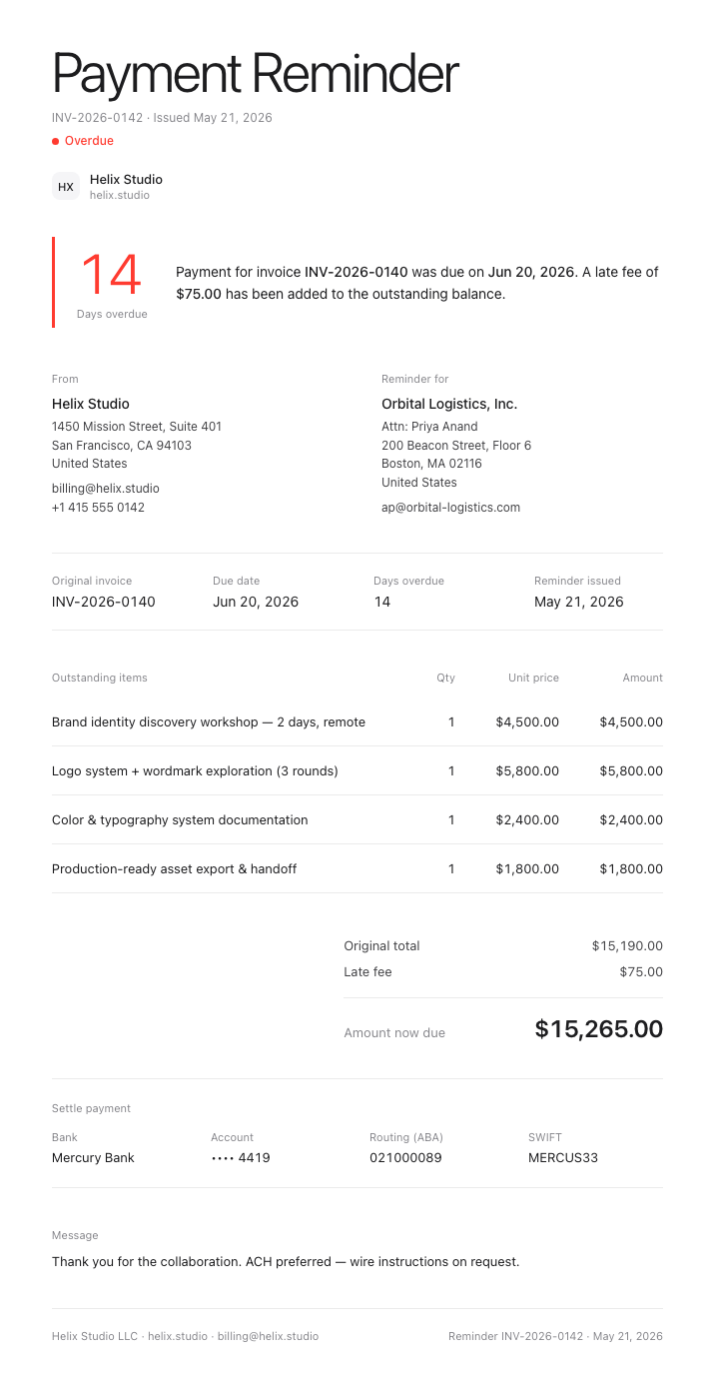715x1394 pixels.
Task: Click the footer billing@helix.studio text
Action: [268, 1336]
